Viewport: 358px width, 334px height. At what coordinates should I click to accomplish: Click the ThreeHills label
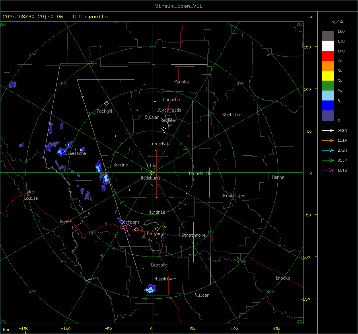(x=200, y=174)
